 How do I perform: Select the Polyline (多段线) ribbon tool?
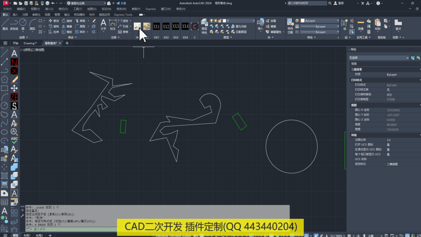point(14,24)
